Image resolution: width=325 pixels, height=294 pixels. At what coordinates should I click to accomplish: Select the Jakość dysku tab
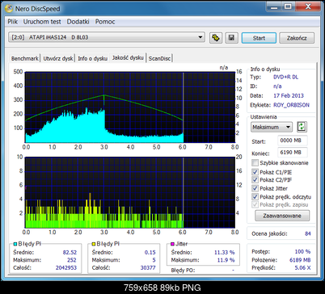pyautogui.click(x=128, y=57)
